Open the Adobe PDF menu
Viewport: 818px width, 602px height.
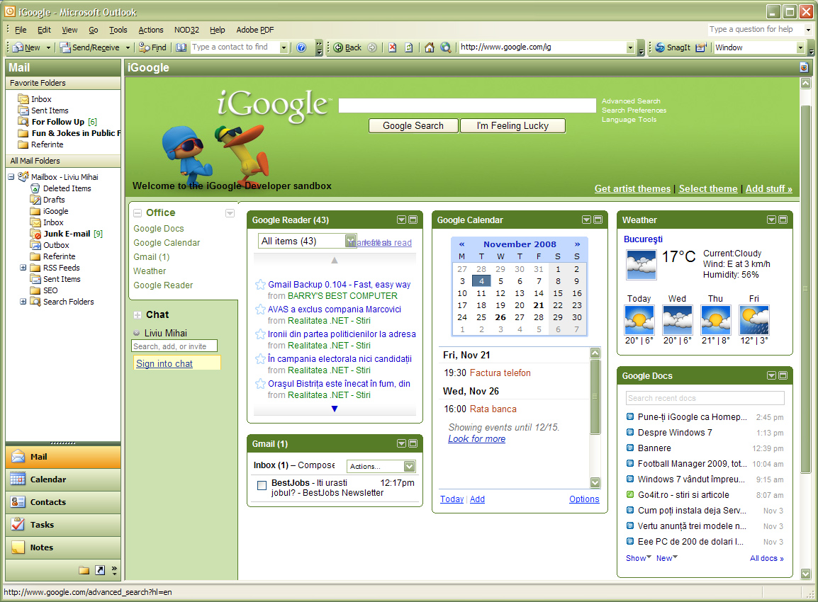coord(255,30)
